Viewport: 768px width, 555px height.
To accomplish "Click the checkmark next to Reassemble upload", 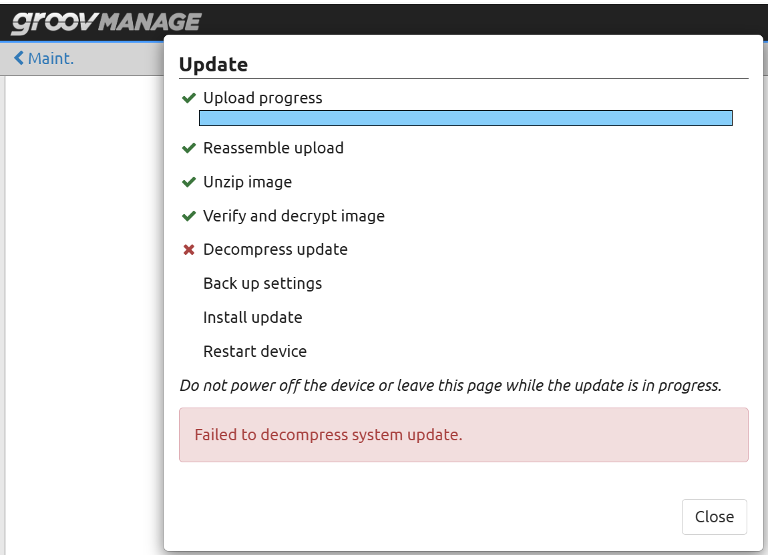I will [x=189, y=148].
